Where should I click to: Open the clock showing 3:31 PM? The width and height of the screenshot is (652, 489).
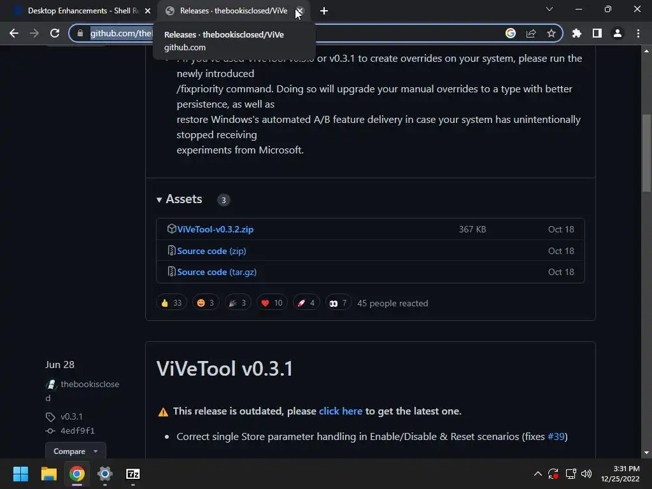point(620,474)
